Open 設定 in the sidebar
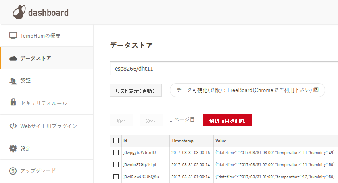This screenshot has height=183, width=338. [47, 149]
